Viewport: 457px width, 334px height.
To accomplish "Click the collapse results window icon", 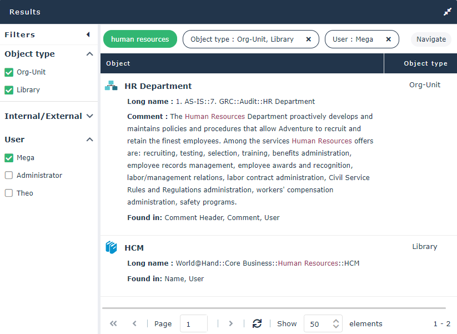I will coord(447,12).
